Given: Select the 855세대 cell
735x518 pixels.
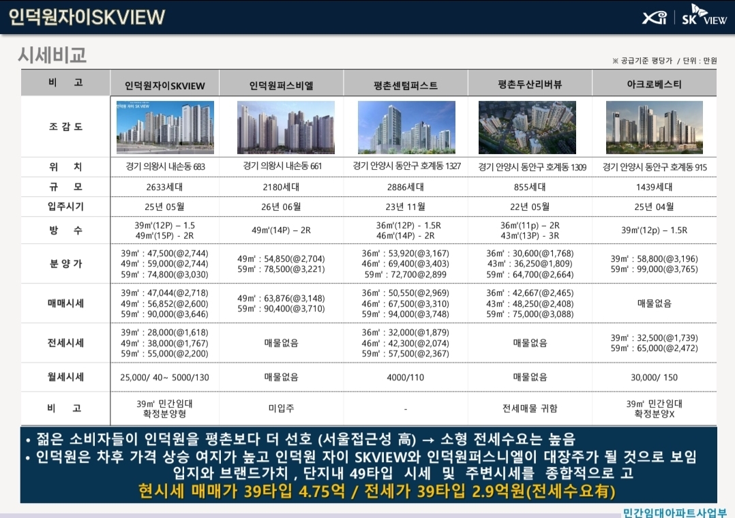Looking at the screenshot, I should (x=530, y=187).
